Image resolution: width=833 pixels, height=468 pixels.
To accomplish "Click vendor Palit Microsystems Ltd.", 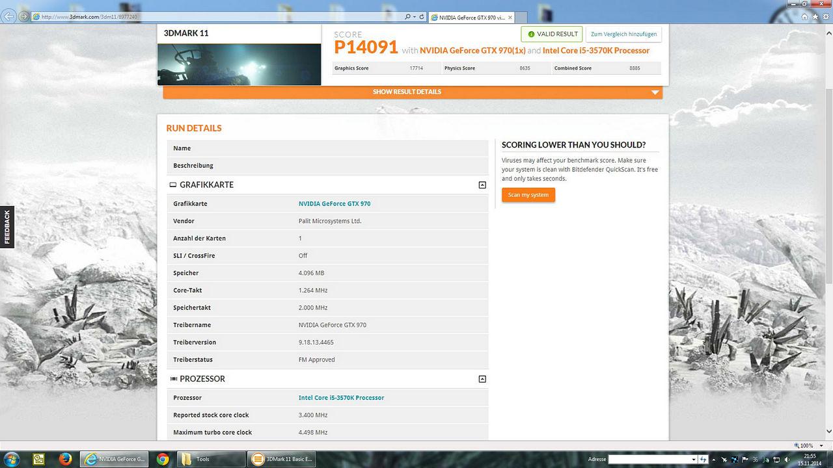I will pos(330,221).
